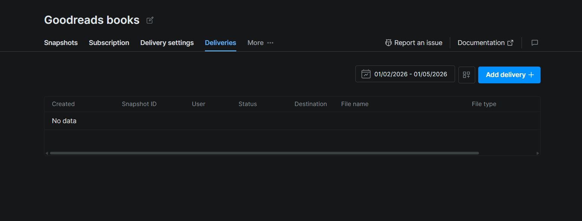
Task: Click the scrollbar right arrow
Action: coord(538,153)
